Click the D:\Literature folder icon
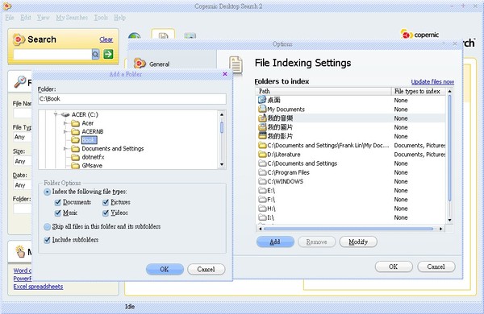This screenshot has width=484, height=314. click(x=262, y=154)
